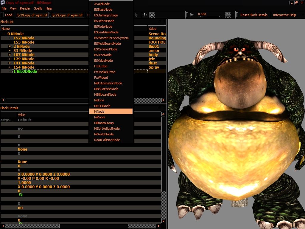Select NiBone entry
Screen dimensions: 305x229
click(111, 100)
